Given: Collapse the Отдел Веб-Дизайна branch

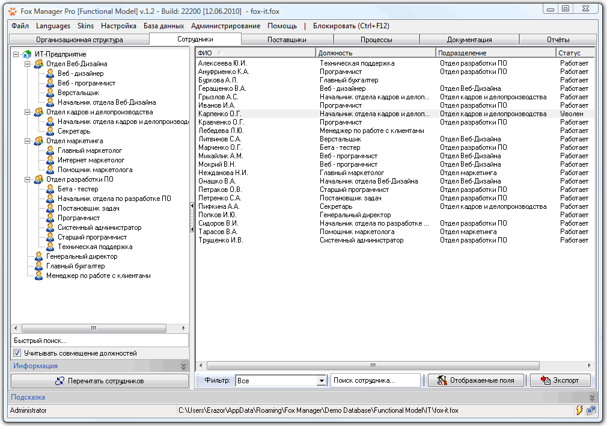Looking at the screenshot, I should pyautogui.click(x=27, y=64).
